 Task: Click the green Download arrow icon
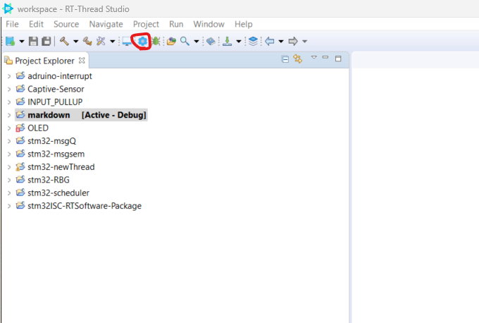[x=228, y=42]
